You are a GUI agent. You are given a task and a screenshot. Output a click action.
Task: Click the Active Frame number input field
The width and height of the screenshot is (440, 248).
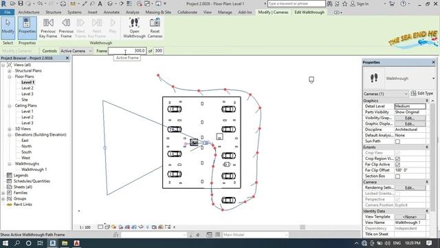(x=127, y=51)
